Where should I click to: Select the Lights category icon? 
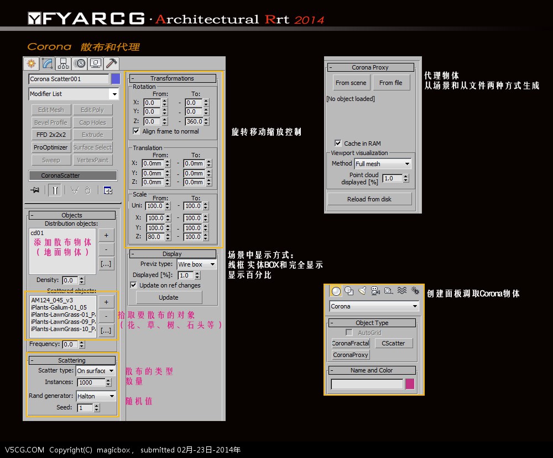click(x=362, y=291)
